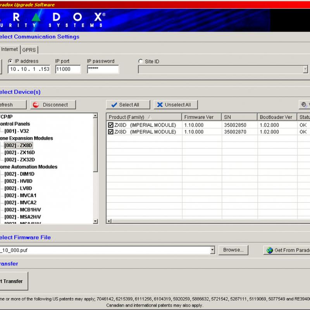Click the Bootloader Ver column header
This screenshot has width=310, height=310.
point(277,117)
